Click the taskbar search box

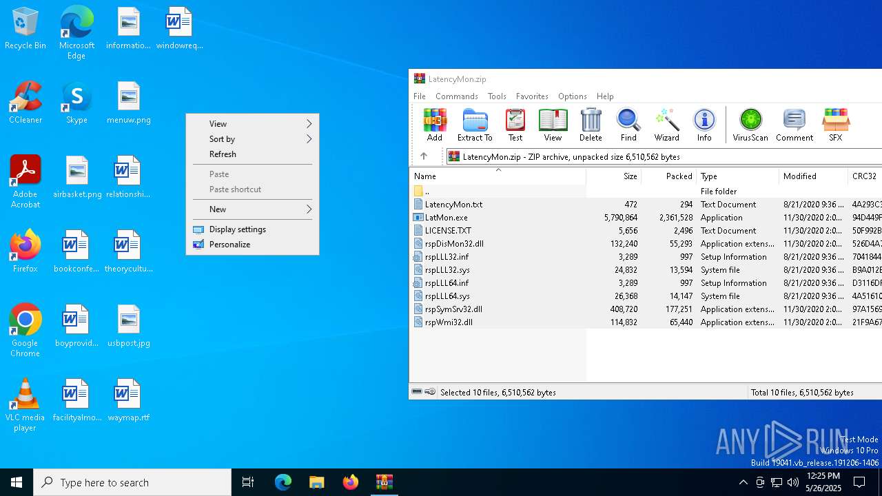pyautogui.click(x=132, y=482)
